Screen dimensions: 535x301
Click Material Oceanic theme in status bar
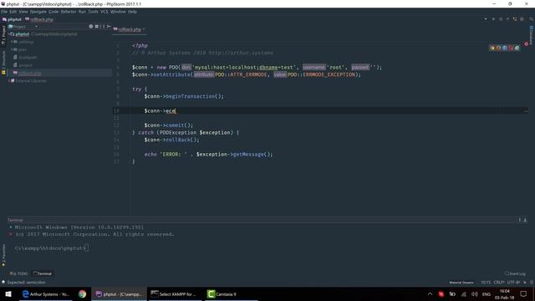(x=461, y=283)
